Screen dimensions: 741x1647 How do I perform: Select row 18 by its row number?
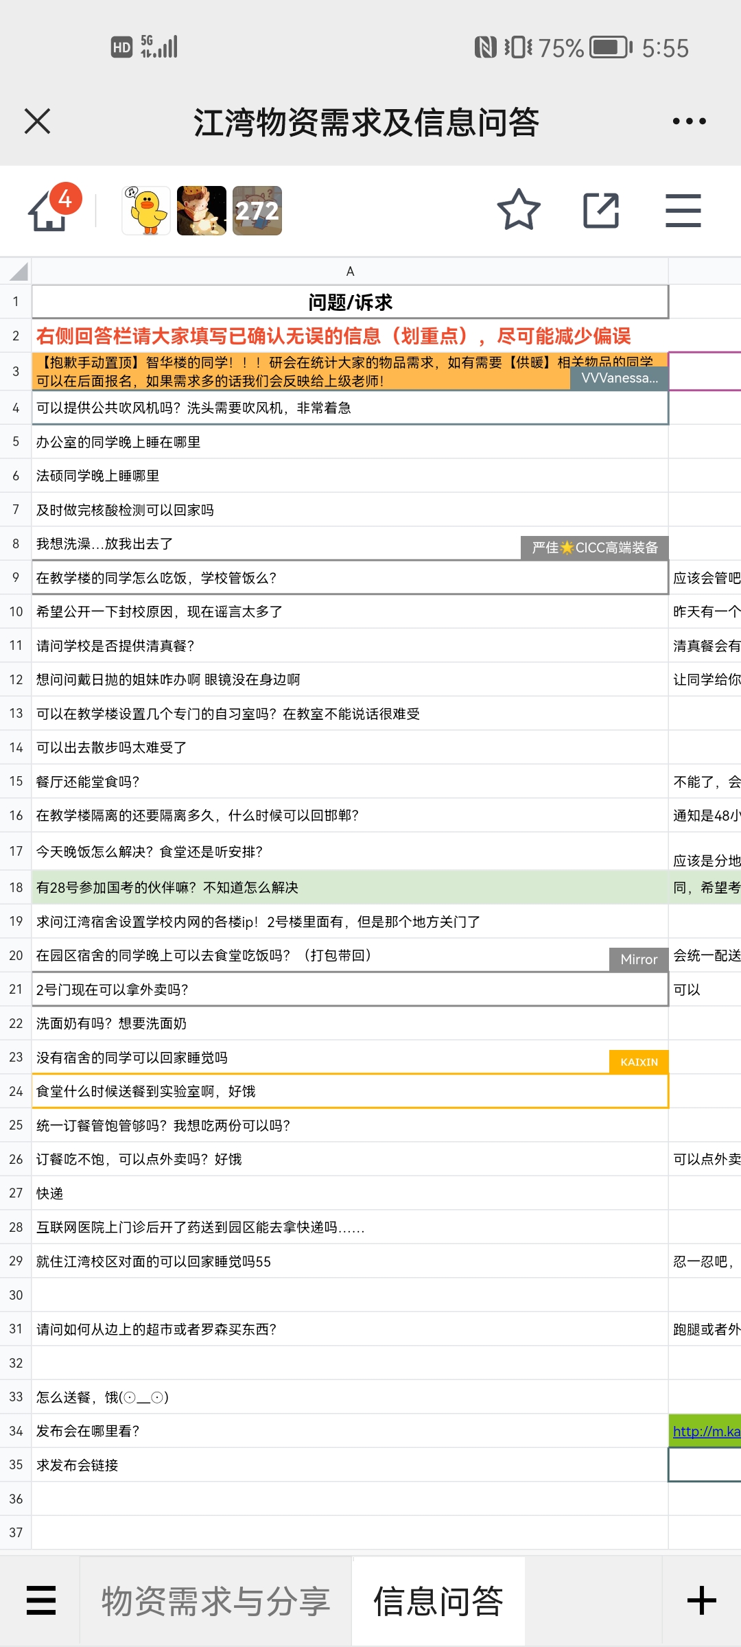pyautogui.click(x=16, y=887)
